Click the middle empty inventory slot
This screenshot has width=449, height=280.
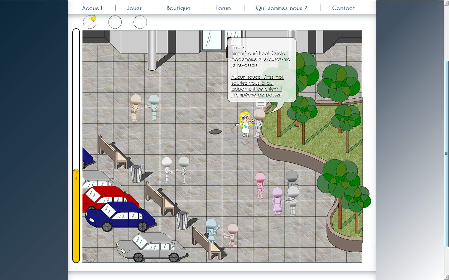(115, 22)
